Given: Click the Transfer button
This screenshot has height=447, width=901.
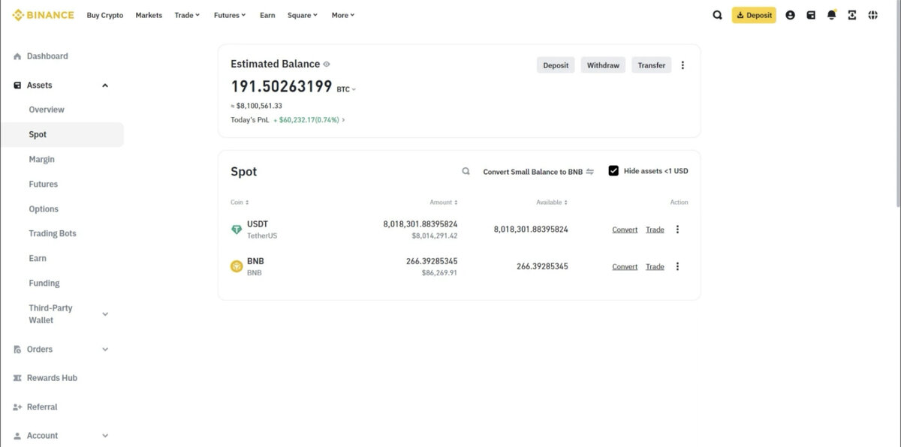Looking at the screenshot, I should (x=652, y=65).
